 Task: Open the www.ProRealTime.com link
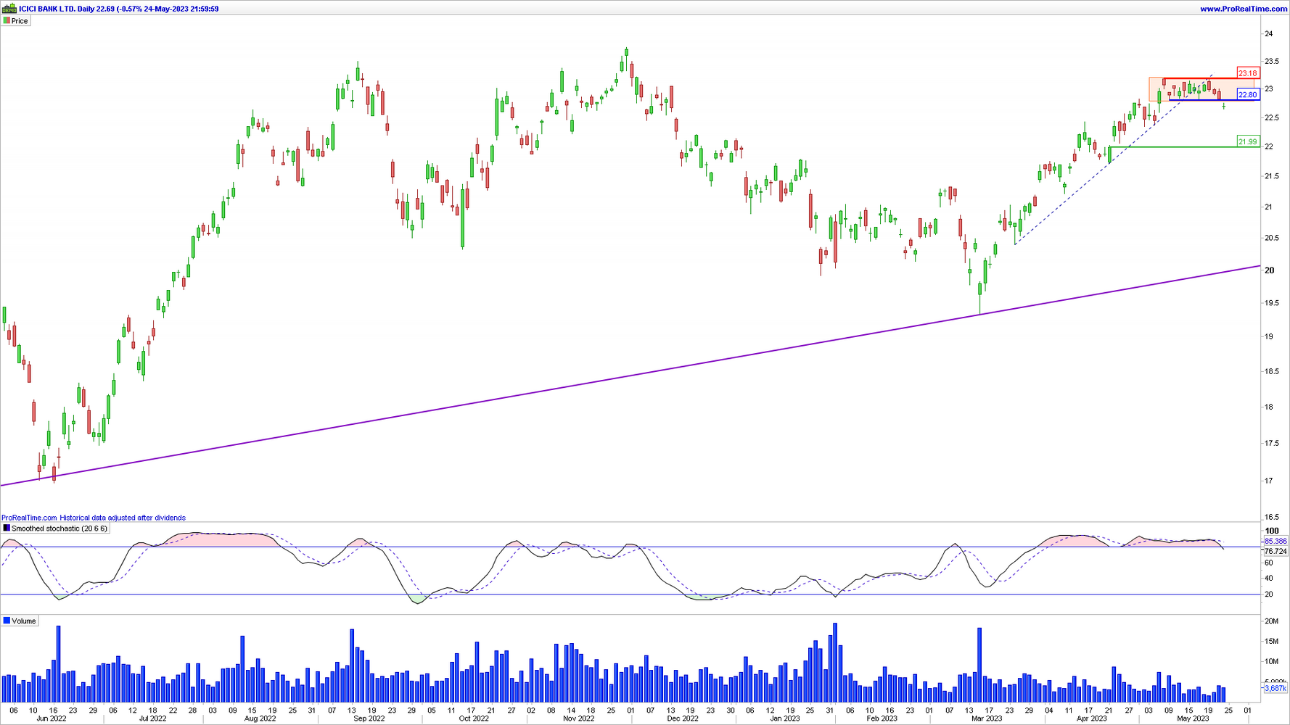pos(1244,9)
